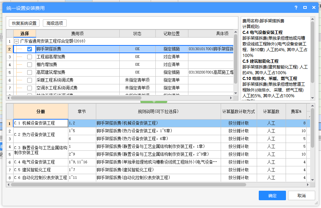Select the C.2 热力设备安装工程 cell
This screenshot has width=321, height=208.
click(x=41, y=135)
